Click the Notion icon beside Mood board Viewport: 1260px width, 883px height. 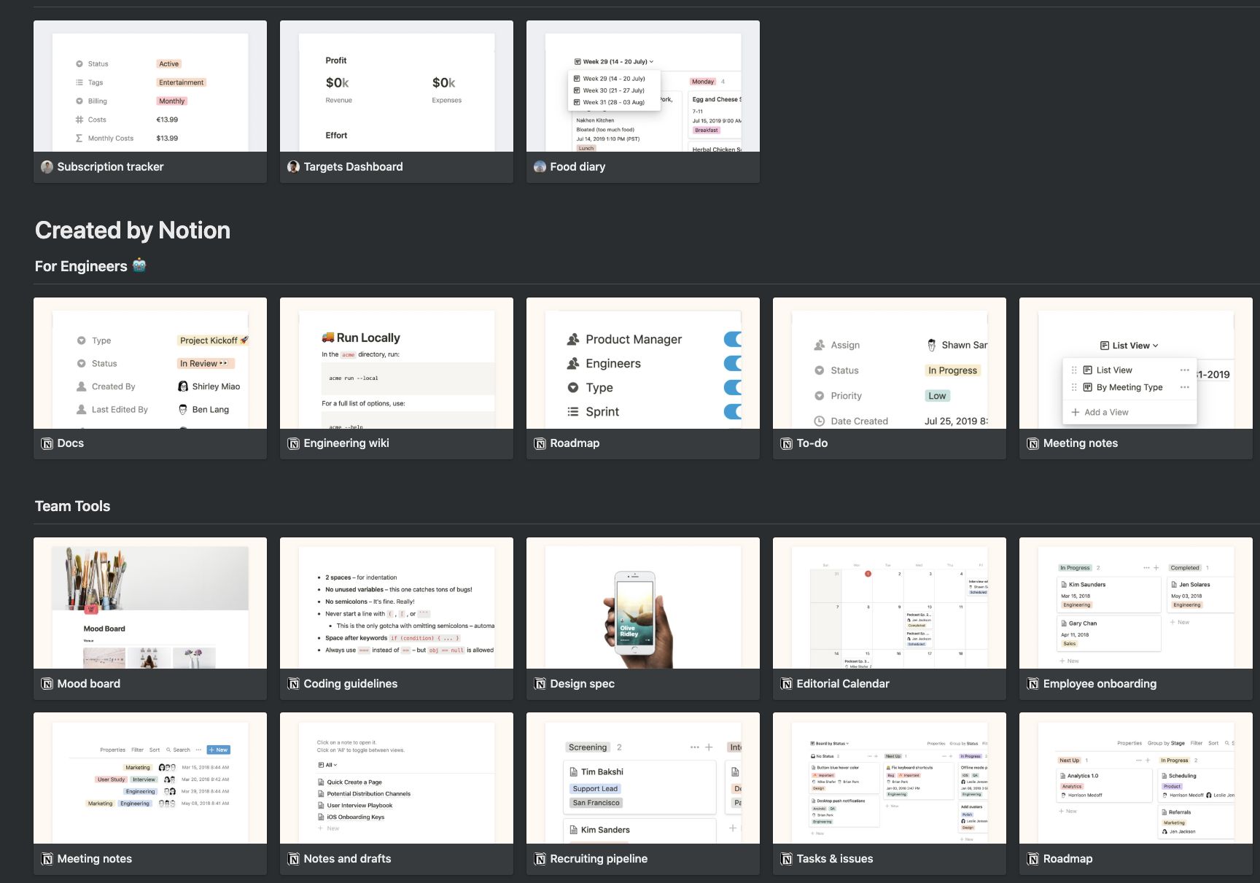pyautogui.click(x=47, y=684)
